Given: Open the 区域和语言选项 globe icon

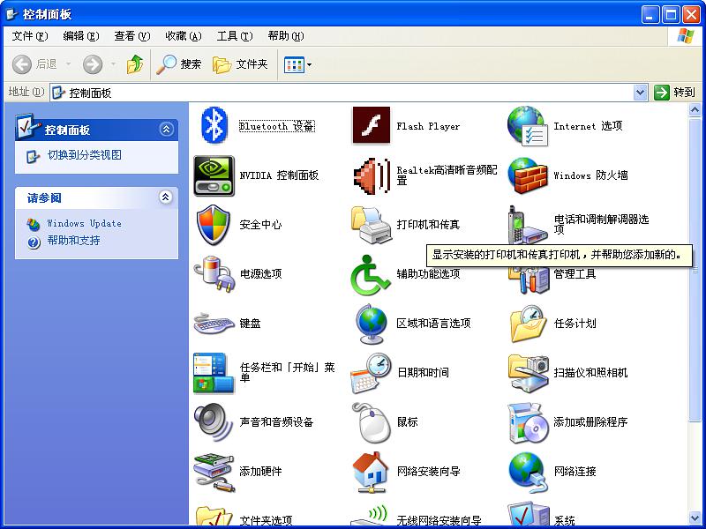Looking at the screenshot, I should coord(371,324).
